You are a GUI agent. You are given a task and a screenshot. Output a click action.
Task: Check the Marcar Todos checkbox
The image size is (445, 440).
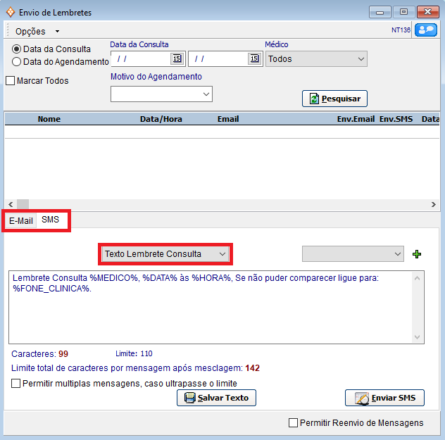(x=10, y=81)
